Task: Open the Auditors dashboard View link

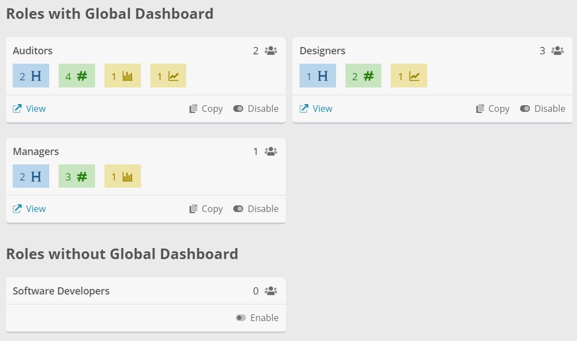Action: [x=29, y=108]
